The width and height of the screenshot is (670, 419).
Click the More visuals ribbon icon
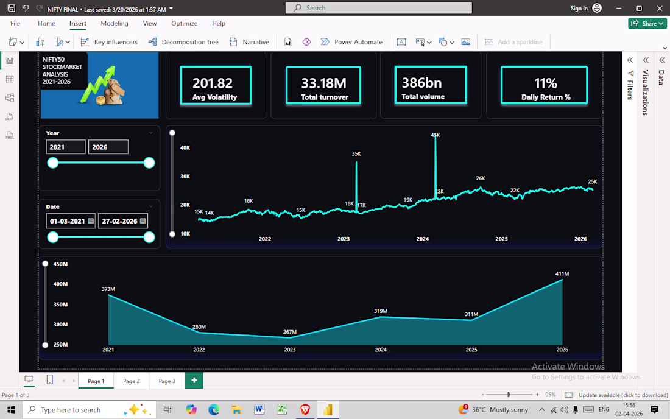(59, 42)
